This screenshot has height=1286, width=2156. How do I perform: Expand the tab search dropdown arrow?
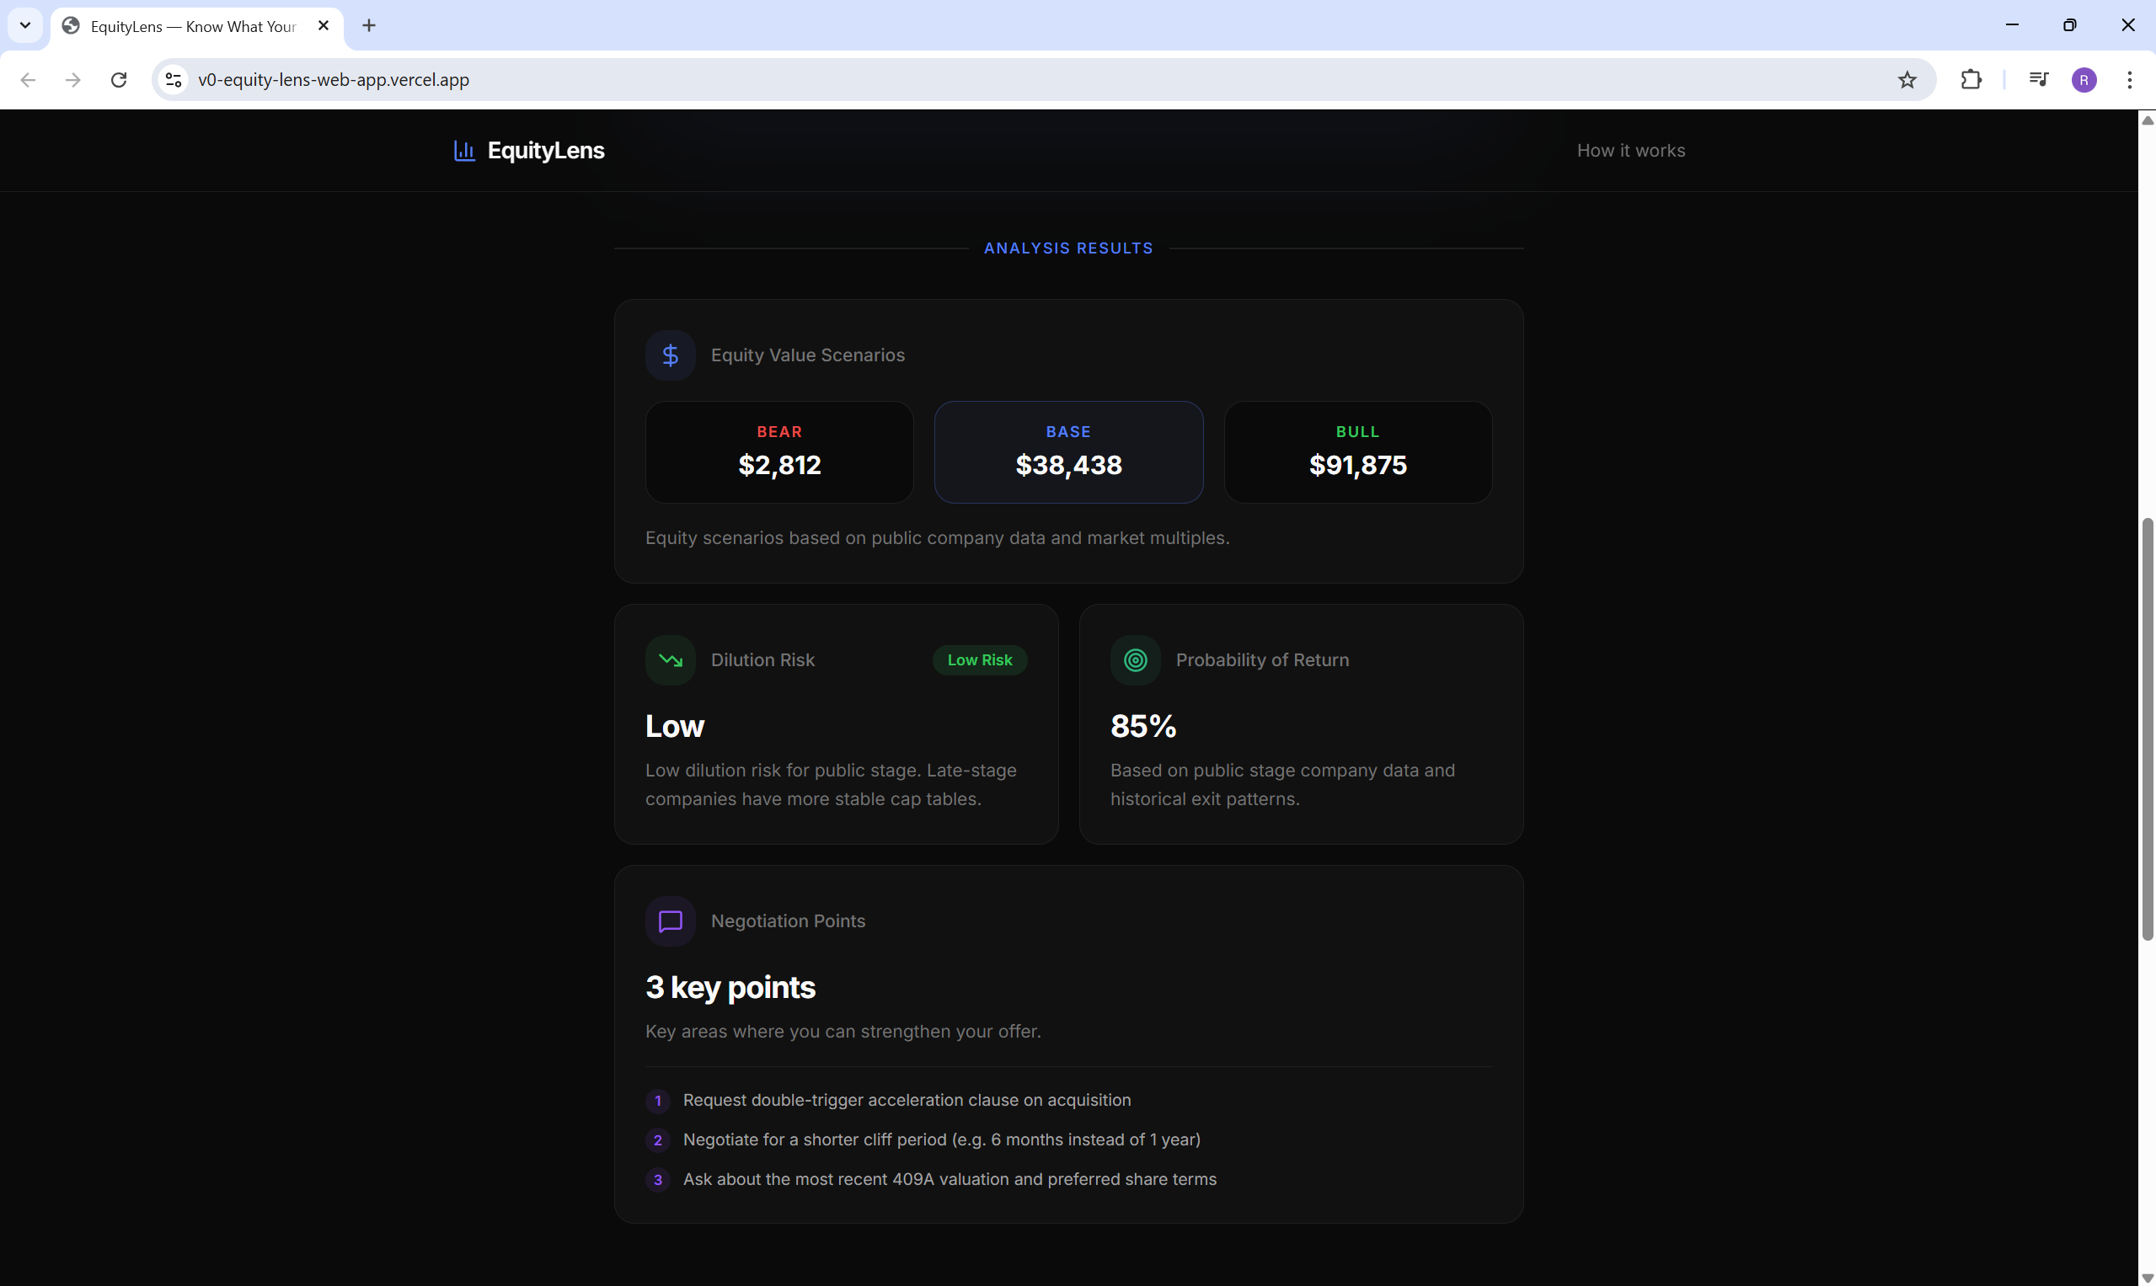click(25, 25)
